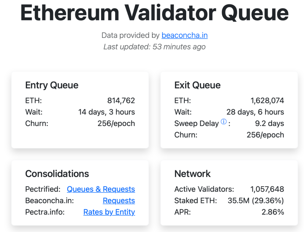The width and height of the screenshot is (304, 232).
Task: Click the Entry Queue card heading
Action: [51, 85]
